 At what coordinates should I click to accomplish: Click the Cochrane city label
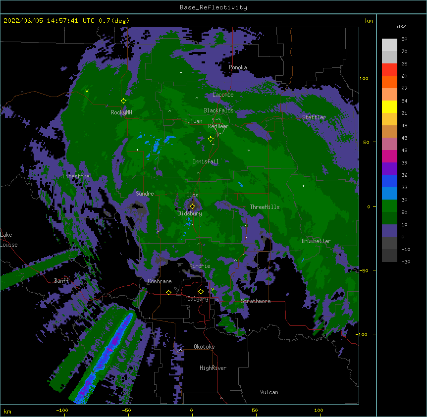coord(160,281)
